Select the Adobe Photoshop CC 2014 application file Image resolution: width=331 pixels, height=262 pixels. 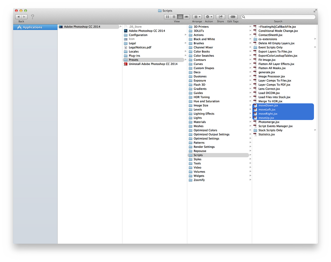point(147,31)
